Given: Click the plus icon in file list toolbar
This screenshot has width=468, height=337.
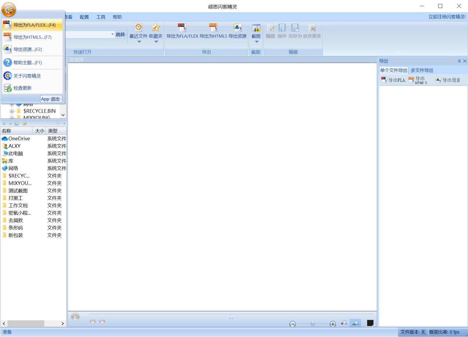Looking at the screenshot, I should pos(58,123).
